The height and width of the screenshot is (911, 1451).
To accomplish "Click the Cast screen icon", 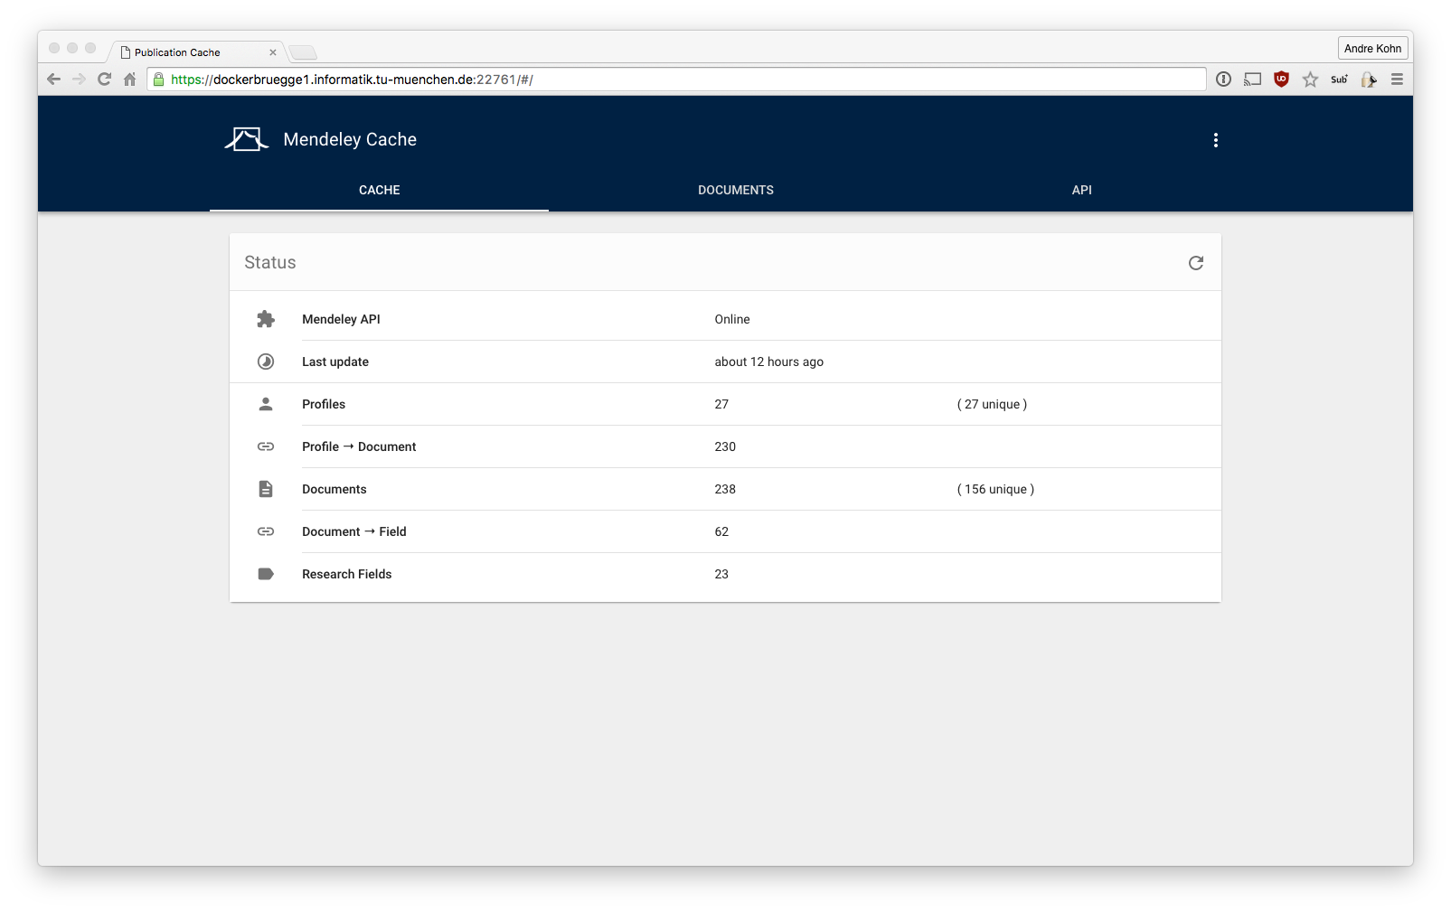I will tap(1252, 80).
